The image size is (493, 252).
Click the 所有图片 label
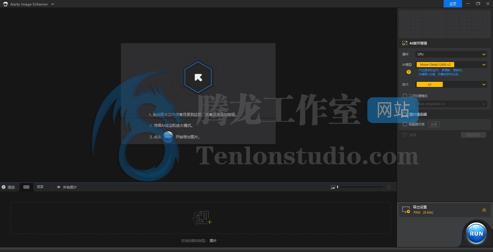click(70, 187)
